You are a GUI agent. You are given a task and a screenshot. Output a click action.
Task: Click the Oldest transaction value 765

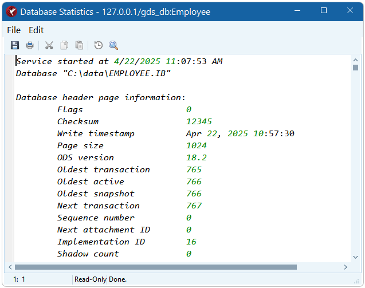tap(194, 169)
